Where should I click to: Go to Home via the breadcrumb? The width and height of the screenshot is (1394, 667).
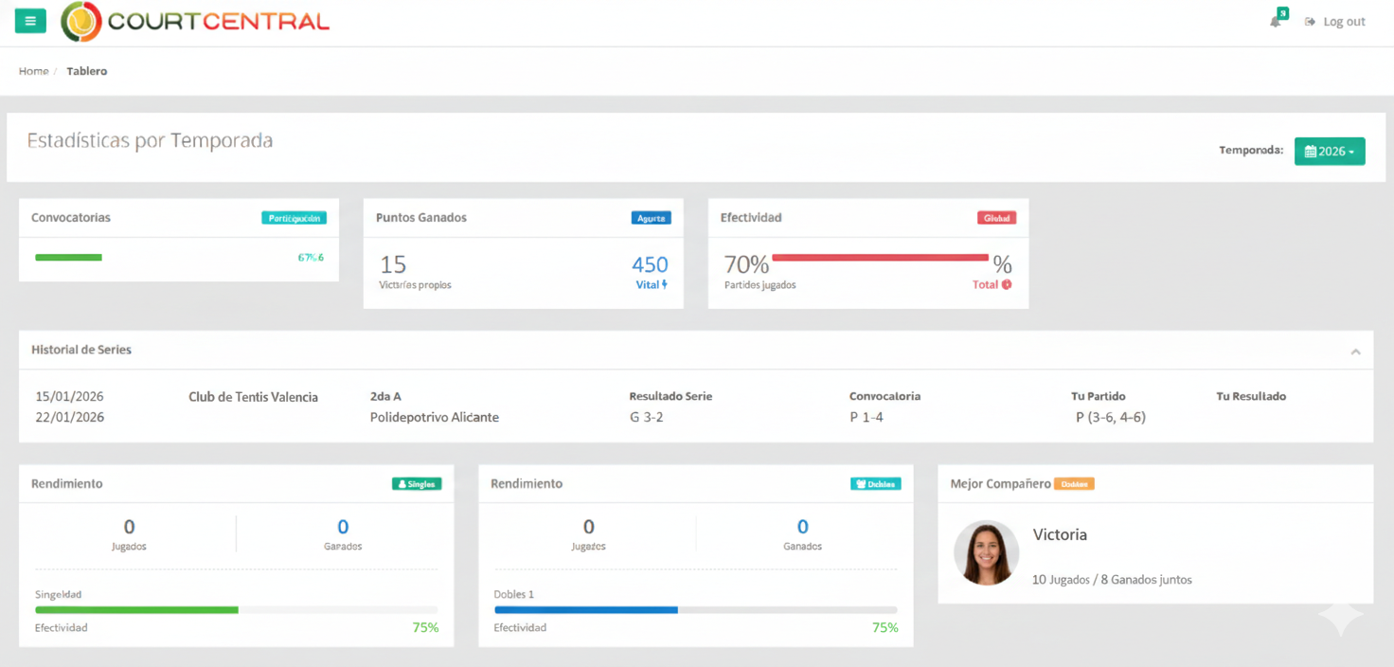click(x=33, y=71)
